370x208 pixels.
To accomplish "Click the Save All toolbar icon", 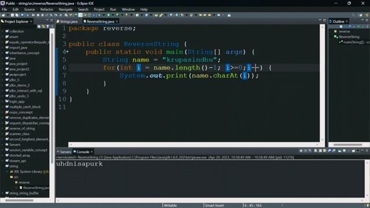I will (17, 15).
